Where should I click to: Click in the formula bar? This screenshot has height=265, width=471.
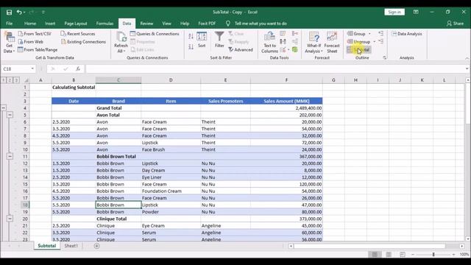275,68
